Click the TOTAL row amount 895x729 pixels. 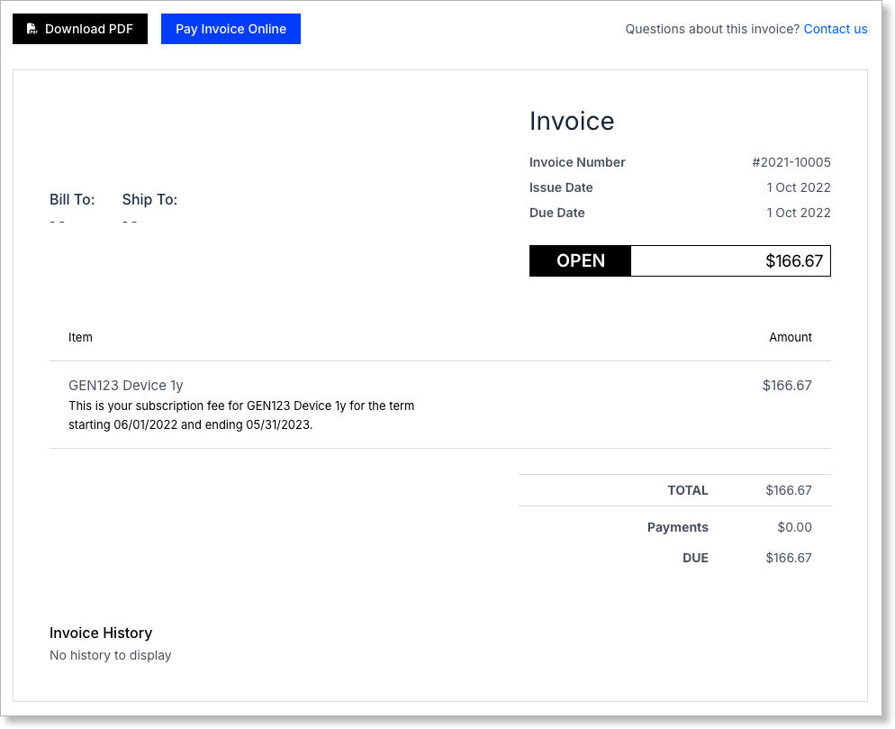tap(788, 490)
